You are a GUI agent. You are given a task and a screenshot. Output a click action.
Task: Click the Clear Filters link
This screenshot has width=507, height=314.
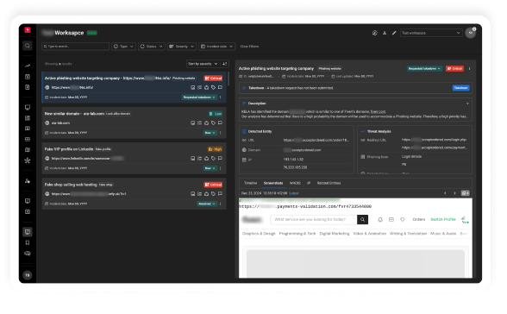coord(249,47)
